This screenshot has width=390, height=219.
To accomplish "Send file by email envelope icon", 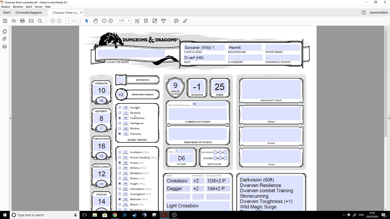I will [31, 21].
